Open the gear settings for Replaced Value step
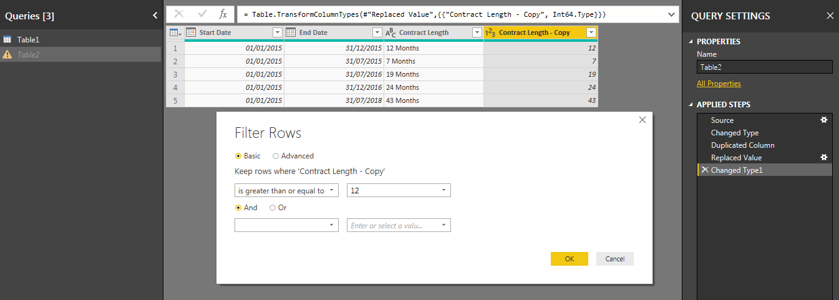839x300 pixels. (x=823, y=157)
